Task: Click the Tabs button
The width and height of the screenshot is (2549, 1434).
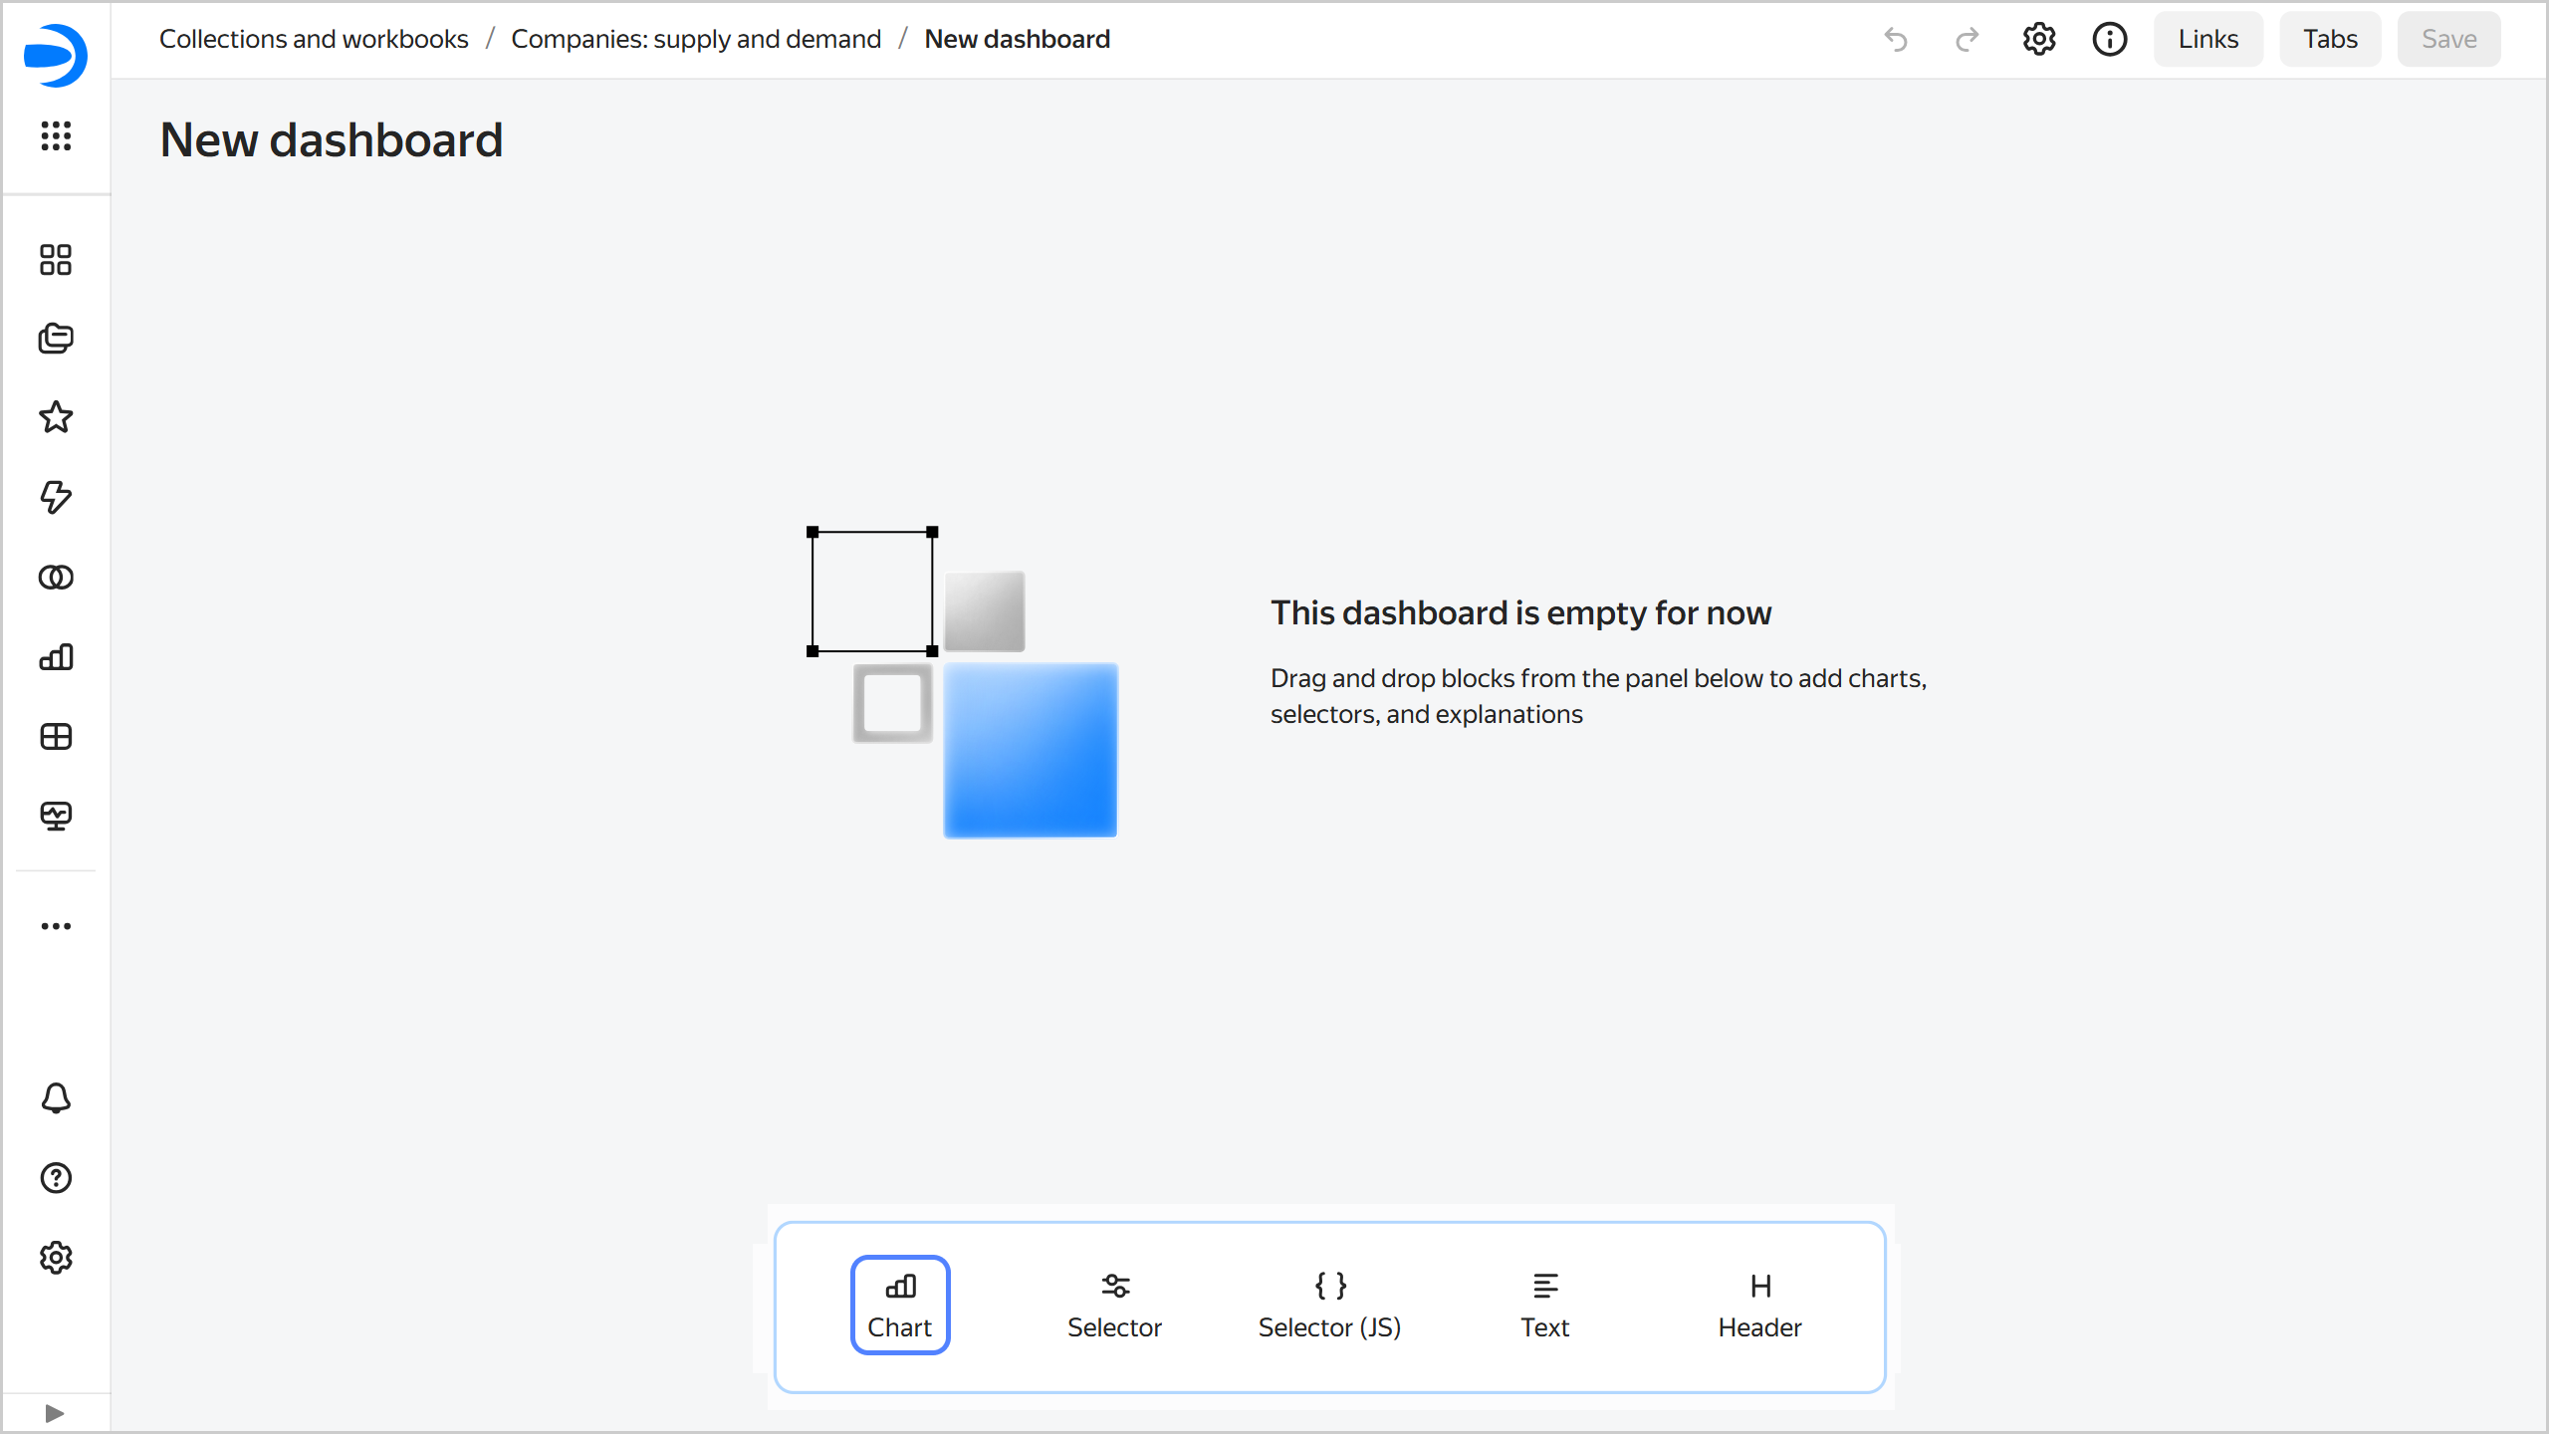Action: [x=2330, y=40]
